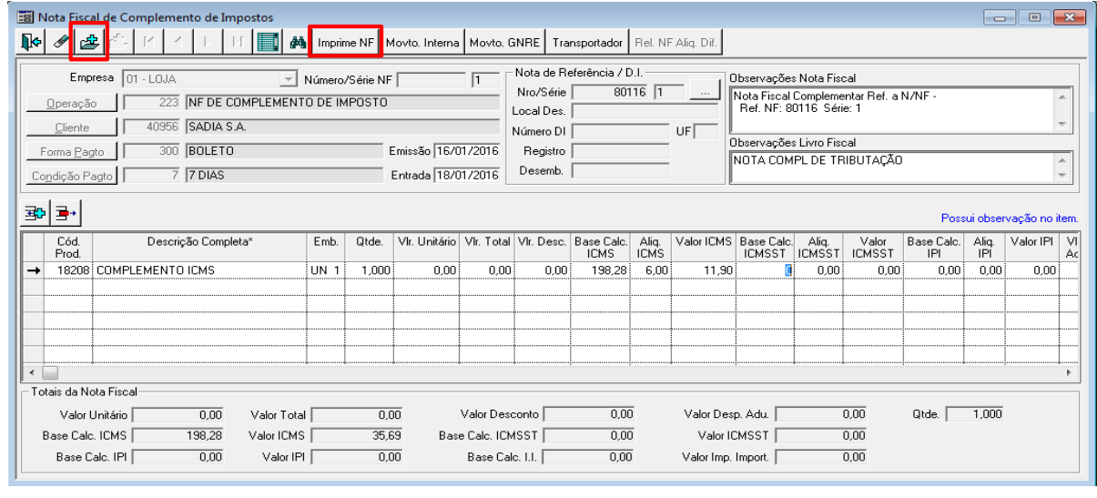This screenshot has height=498, width=1097.
Task: Click the Imprime NF button
Action: pos(345,43)
